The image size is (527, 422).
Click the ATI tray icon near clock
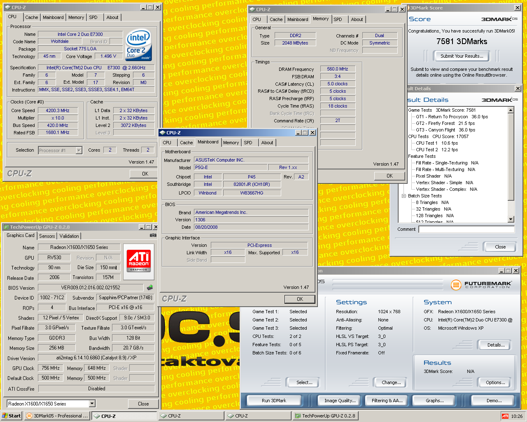(x=505, y=416)
